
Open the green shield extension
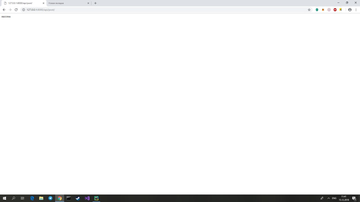coord(317,10)
